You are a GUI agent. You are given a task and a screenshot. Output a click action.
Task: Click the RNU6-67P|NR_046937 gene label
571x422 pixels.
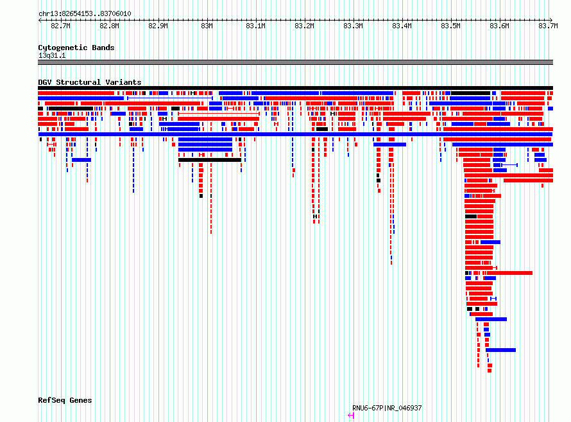pos(387,408)
